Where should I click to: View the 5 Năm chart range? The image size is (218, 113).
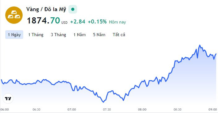pos(99,35)
